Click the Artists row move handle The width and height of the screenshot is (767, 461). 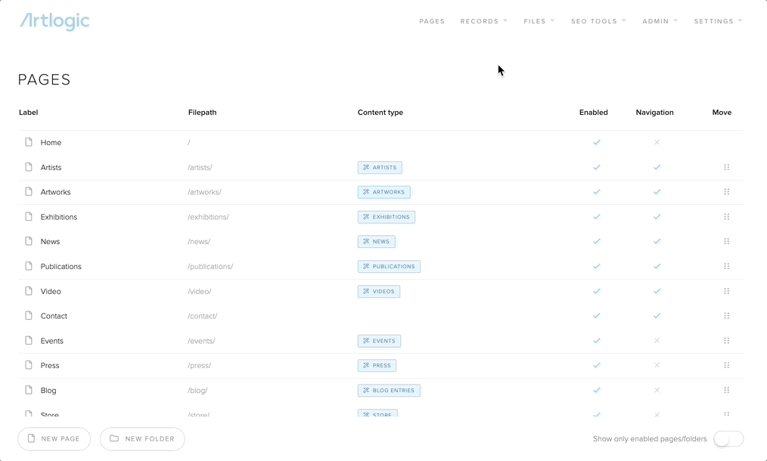pos(726,167)
